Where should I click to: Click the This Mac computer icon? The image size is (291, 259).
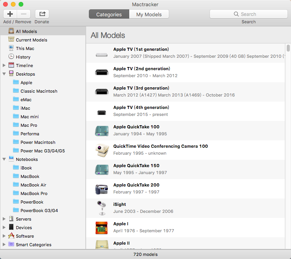click(11, 48)
